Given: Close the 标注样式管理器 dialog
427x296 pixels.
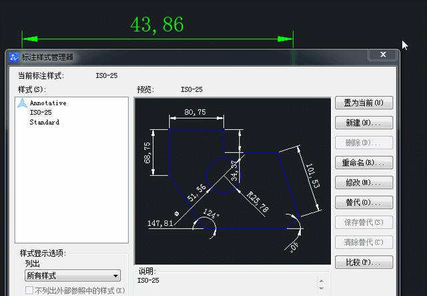Looking at the screenshot, I should point(383,55).
